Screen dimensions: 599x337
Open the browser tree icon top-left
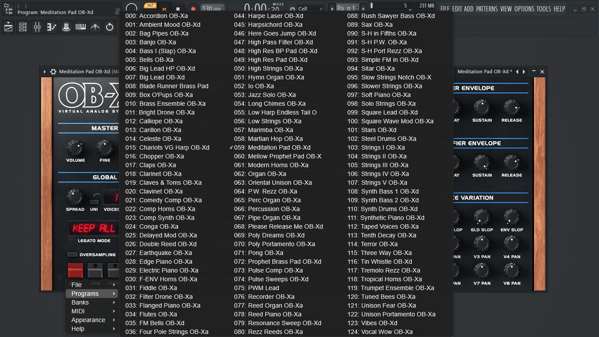[7, 8]
